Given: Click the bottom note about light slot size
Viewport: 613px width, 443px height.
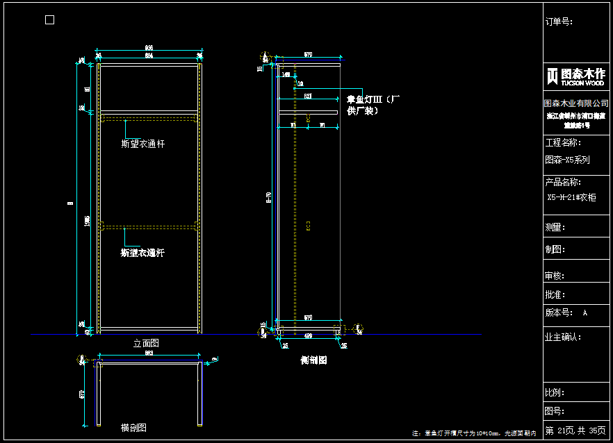Looking at the screenshot, I should (x=474, y=433).
